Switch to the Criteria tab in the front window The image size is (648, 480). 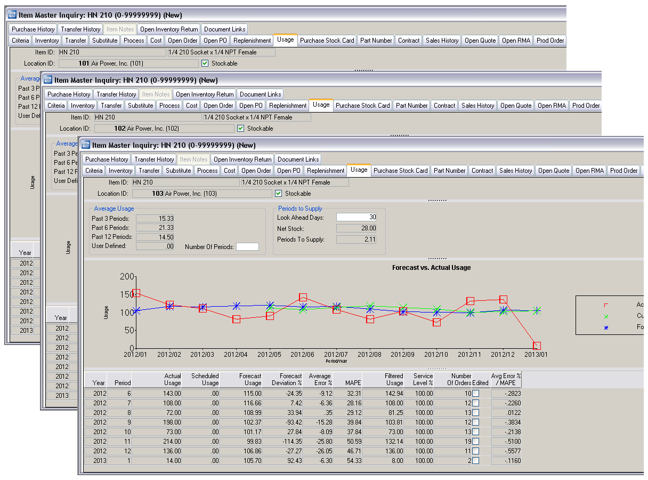pos(94,170)
